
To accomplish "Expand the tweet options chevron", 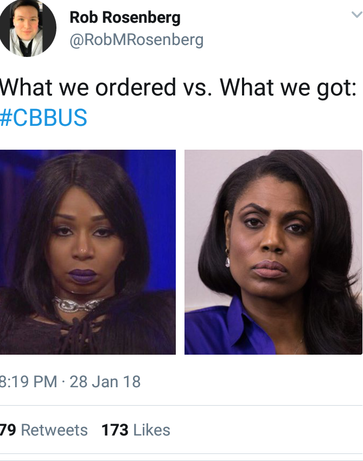I will [x=356, y=15].
